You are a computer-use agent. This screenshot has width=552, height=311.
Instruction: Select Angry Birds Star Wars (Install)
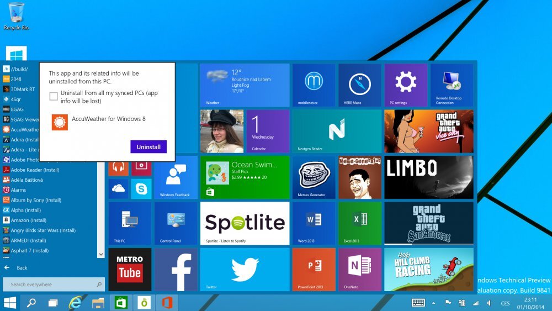(x=39, y=230)
